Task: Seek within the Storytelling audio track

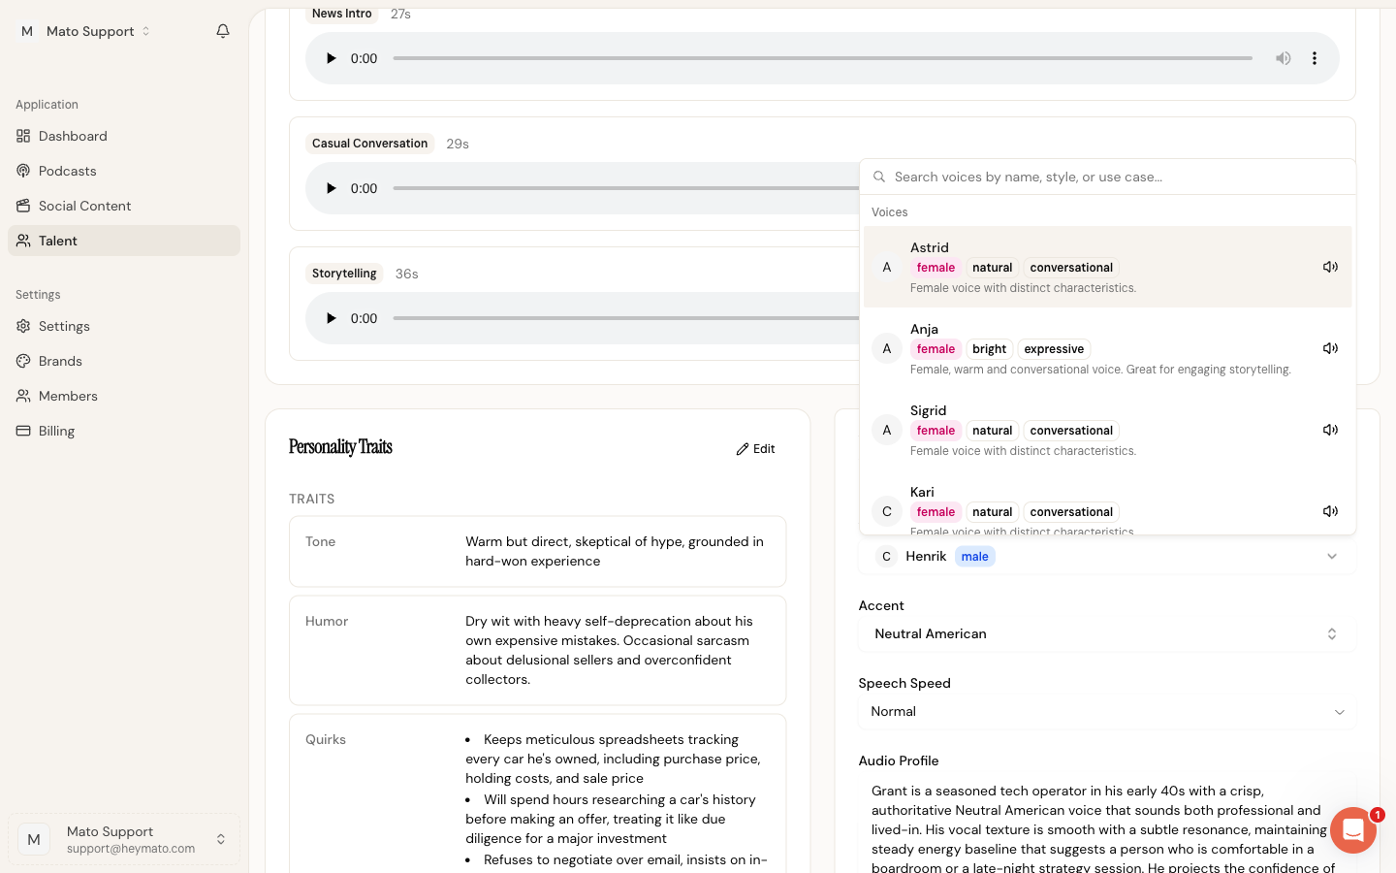Action: (625, 318)
